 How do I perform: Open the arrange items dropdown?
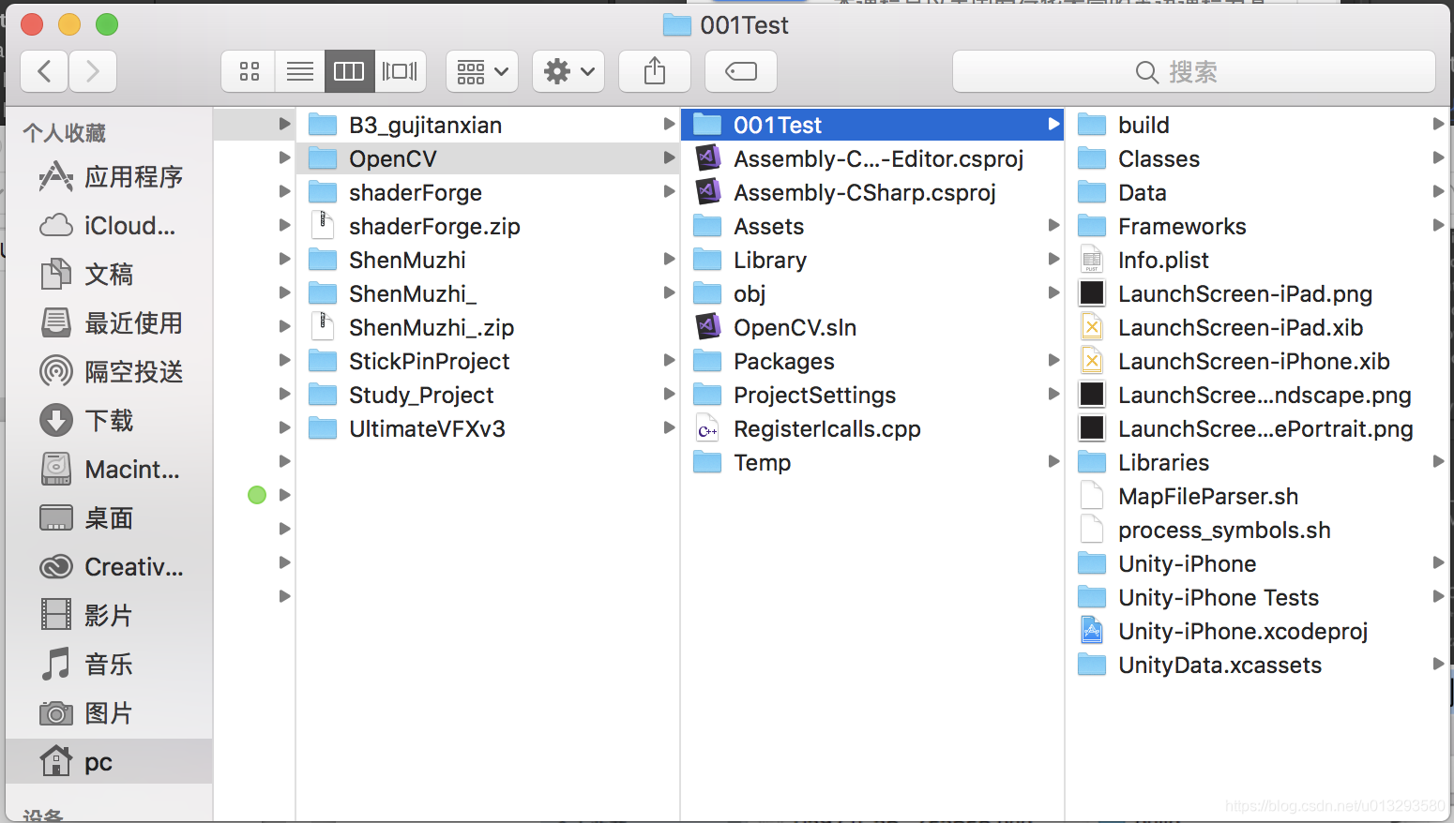(482, 71)
